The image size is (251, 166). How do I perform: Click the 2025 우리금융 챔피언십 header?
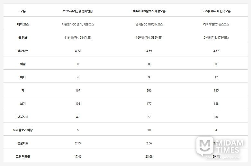coord(78,11)
